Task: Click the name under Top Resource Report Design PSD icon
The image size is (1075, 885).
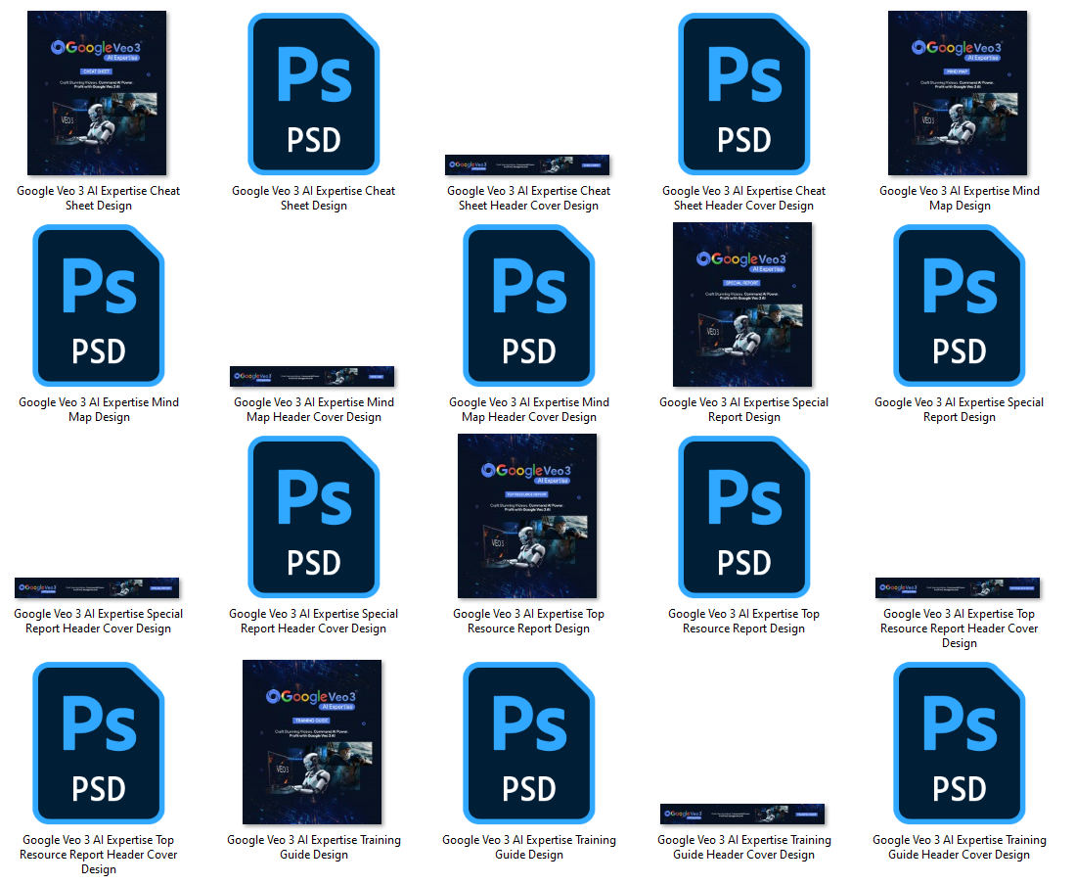Action: pyautogui.click(x=743, y=621)
